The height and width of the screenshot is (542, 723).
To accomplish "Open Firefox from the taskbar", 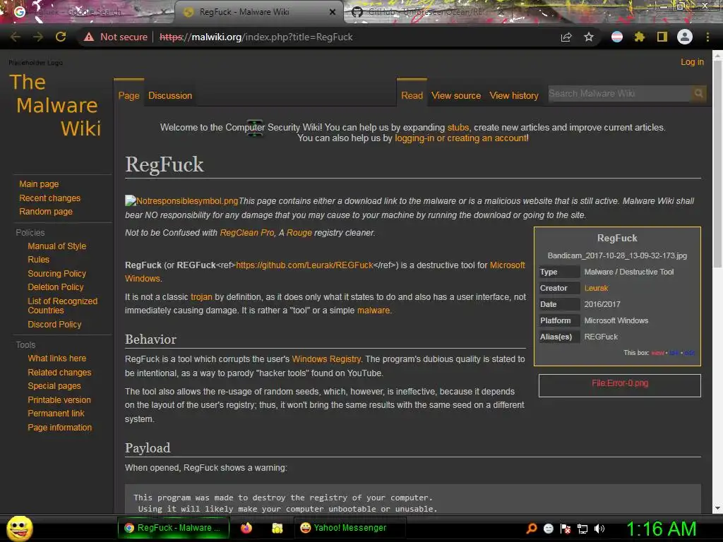I will tap(246, 528).
